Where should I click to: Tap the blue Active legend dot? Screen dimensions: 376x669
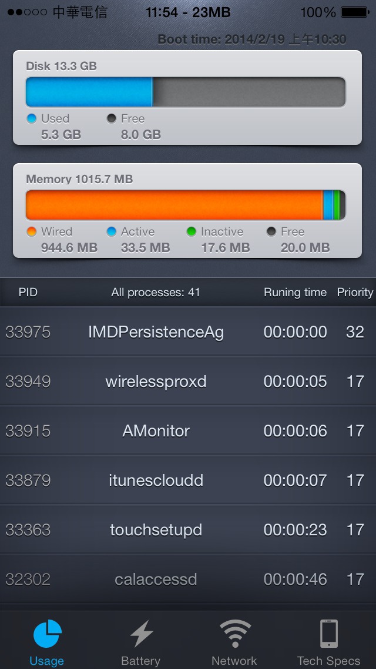point(111,231)
